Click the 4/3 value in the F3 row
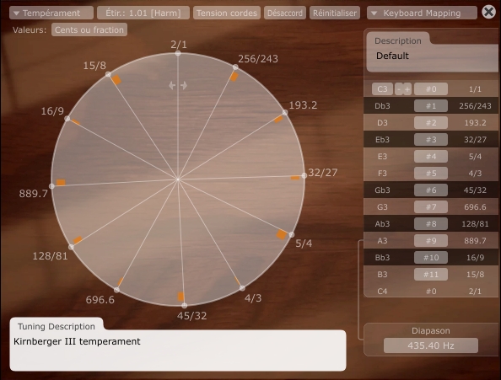Image resolution: width=501 pixels, height=380 pixels. [475, 174]
